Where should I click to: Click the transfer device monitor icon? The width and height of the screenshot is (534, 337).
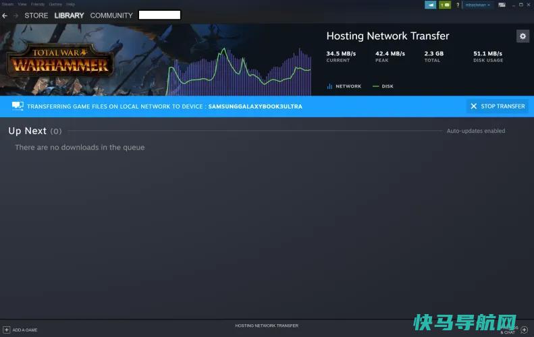point(18,106)
